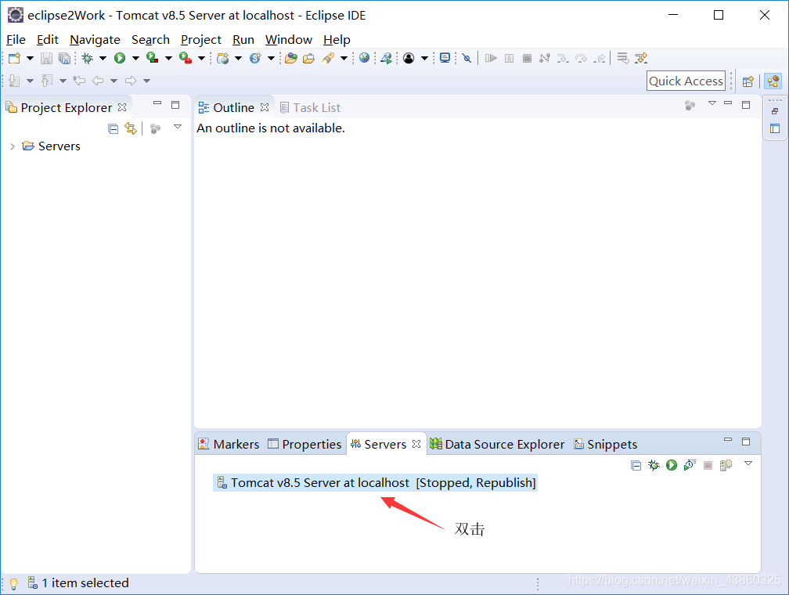Viewport: 789px width, 595px height.
Task: Click the Suspend debug control
Action: point(510,59)
